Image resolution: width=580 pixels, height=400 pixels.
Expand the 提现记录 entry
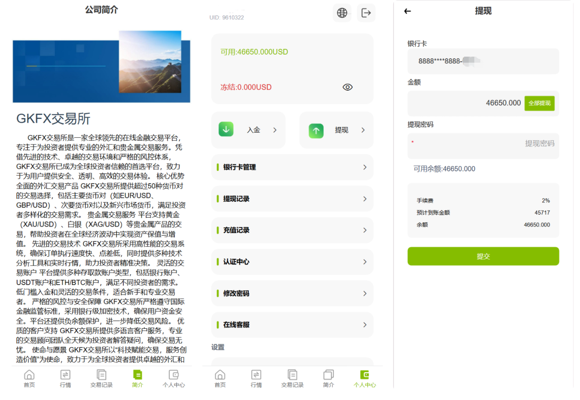292,199
